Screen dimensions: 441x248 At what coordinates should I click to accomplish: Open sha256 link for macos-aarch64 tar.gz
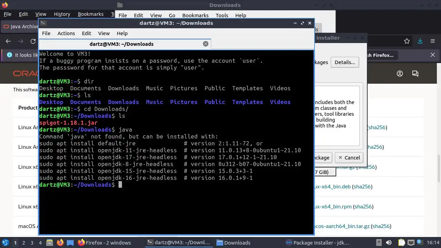click(x=381, y=226)
